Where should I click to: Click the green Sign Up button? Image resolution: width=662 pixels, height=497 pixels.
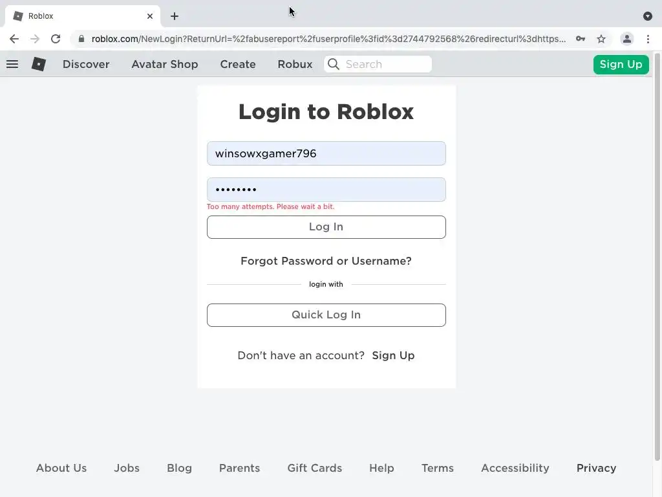pyautogui.click(x=621, y=64)
